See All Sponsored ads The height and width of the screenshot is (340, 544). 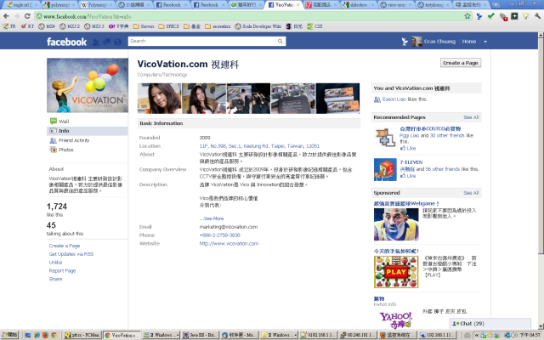point(471,193)
